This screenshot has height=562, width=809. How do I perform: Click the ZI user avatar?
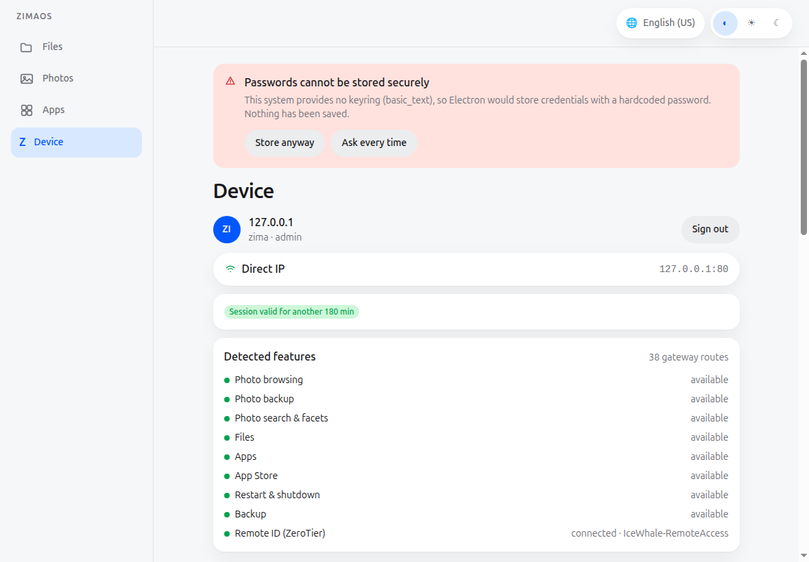point(226,230)
